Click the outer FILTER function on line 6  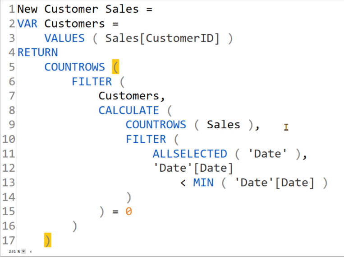point(92,81)
